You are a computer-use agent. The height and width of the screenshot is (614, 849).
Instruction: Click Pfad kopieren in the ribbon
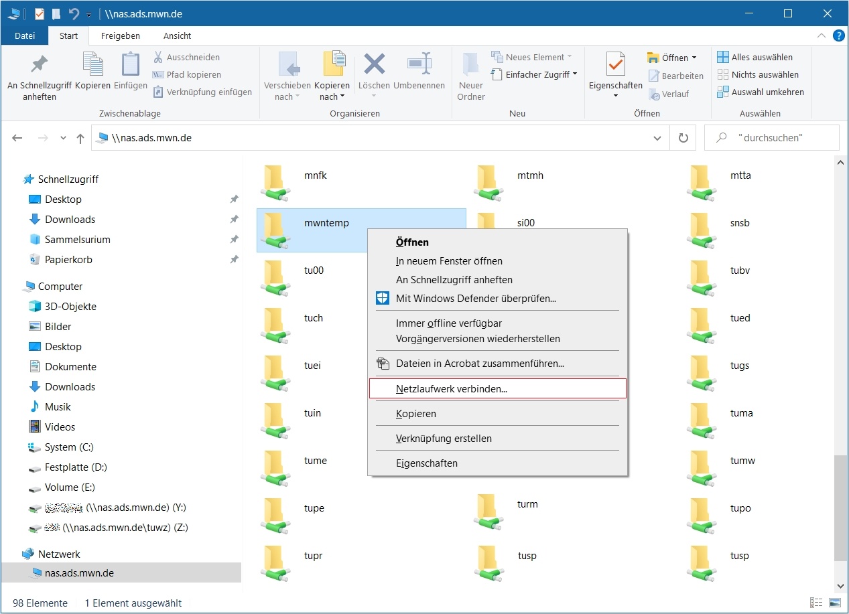click(x=193, y=74)
